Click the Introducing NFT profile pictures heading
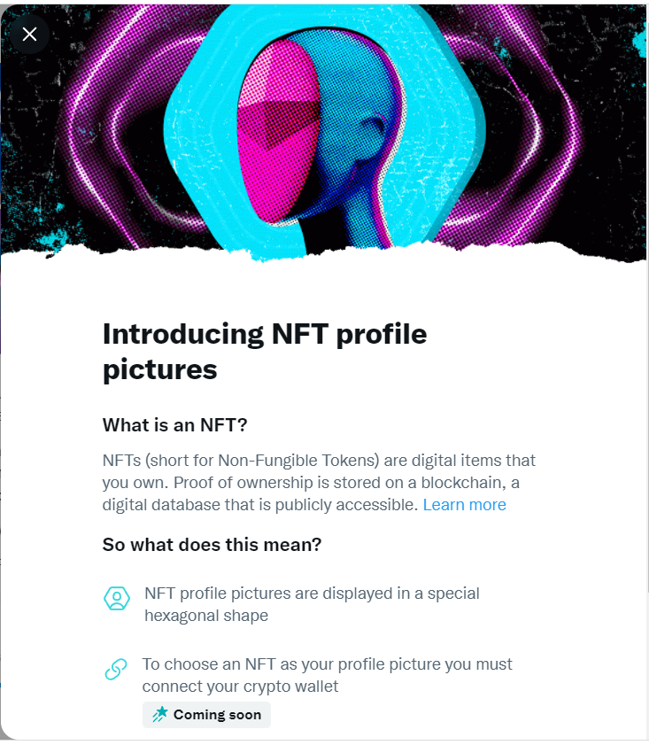 pos(265,352)
